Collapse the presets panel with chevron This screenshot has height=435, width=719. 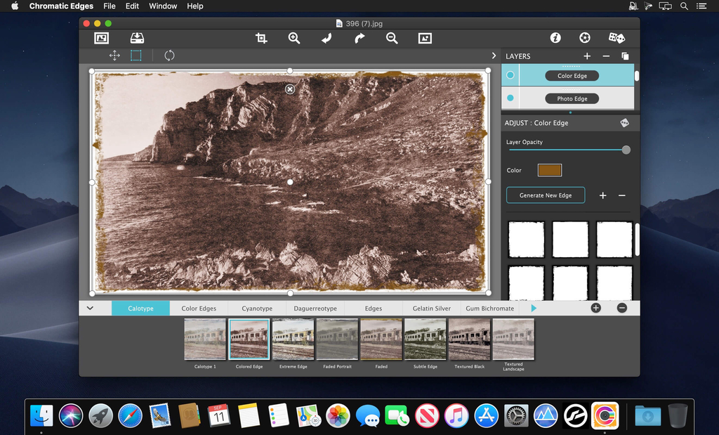90,308
